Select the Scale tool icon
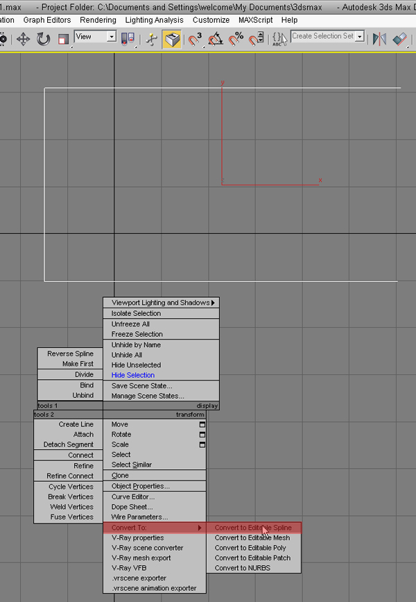 pos(63,39)
